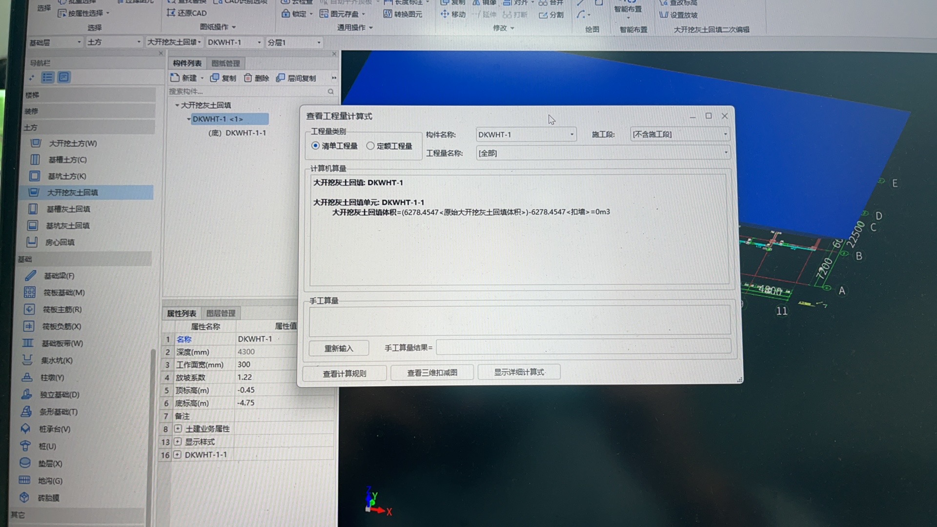
Task: Click 放坡系数 value 1.22 cell
Action: click(266, 377)
